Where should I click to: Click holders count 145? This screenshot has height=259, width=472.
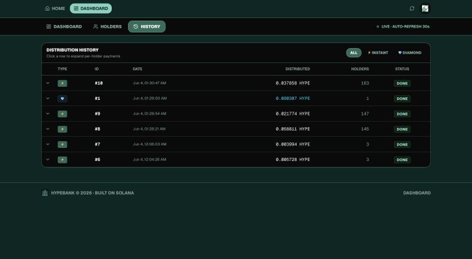[365, 129]
